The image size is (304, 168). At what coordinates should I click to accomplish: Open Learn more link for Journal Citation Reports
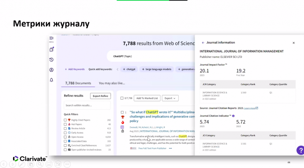point(250,108)
